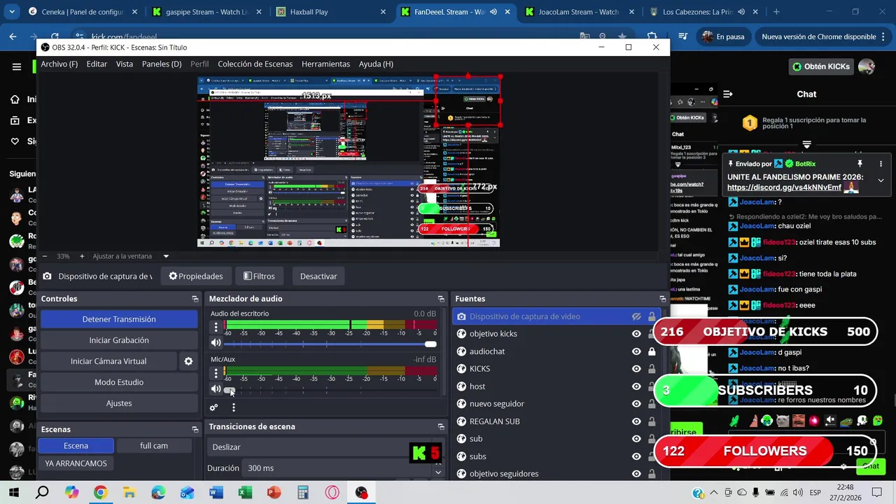The image size is (896, 504).
Task: Lock the REGALAN SUB source padlock
Action: click(652, 421)
